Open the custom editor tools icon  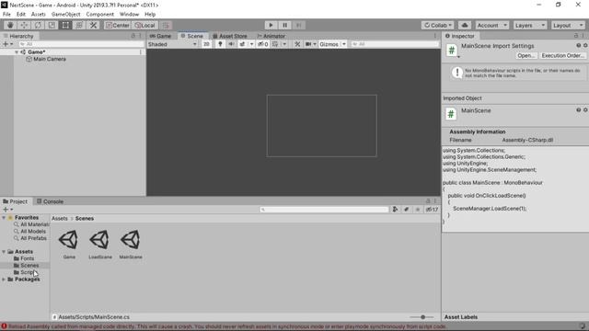point(94,25)
